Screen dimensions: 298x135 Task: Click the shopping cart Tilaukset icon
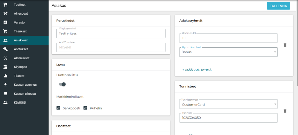(x=5, y=31)
